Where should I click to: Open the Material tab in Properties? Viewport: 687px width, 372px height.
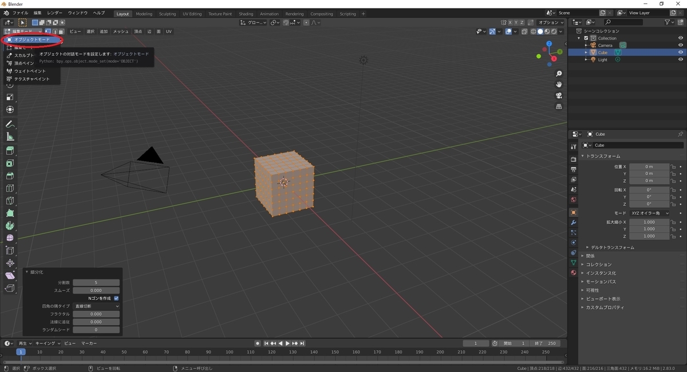click(x=573, y=272)
